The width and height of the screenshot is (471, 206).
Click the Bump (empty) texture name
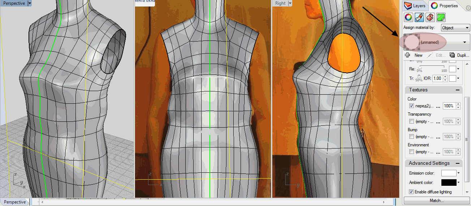425,137
